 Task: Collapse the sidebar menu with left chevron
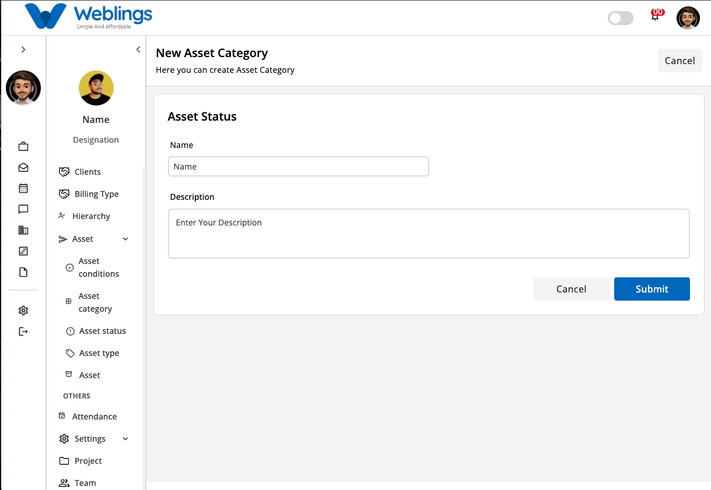(x=138, y=50)
